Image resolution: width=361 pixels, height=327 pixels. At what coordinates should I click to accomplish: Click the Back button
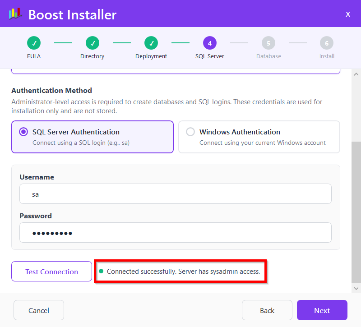point(267,310)
